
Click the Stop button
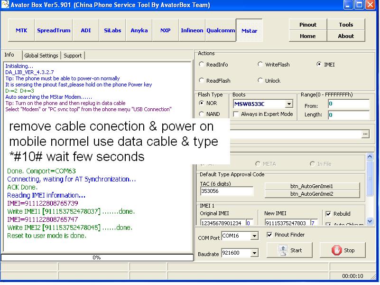click(343, 250)
